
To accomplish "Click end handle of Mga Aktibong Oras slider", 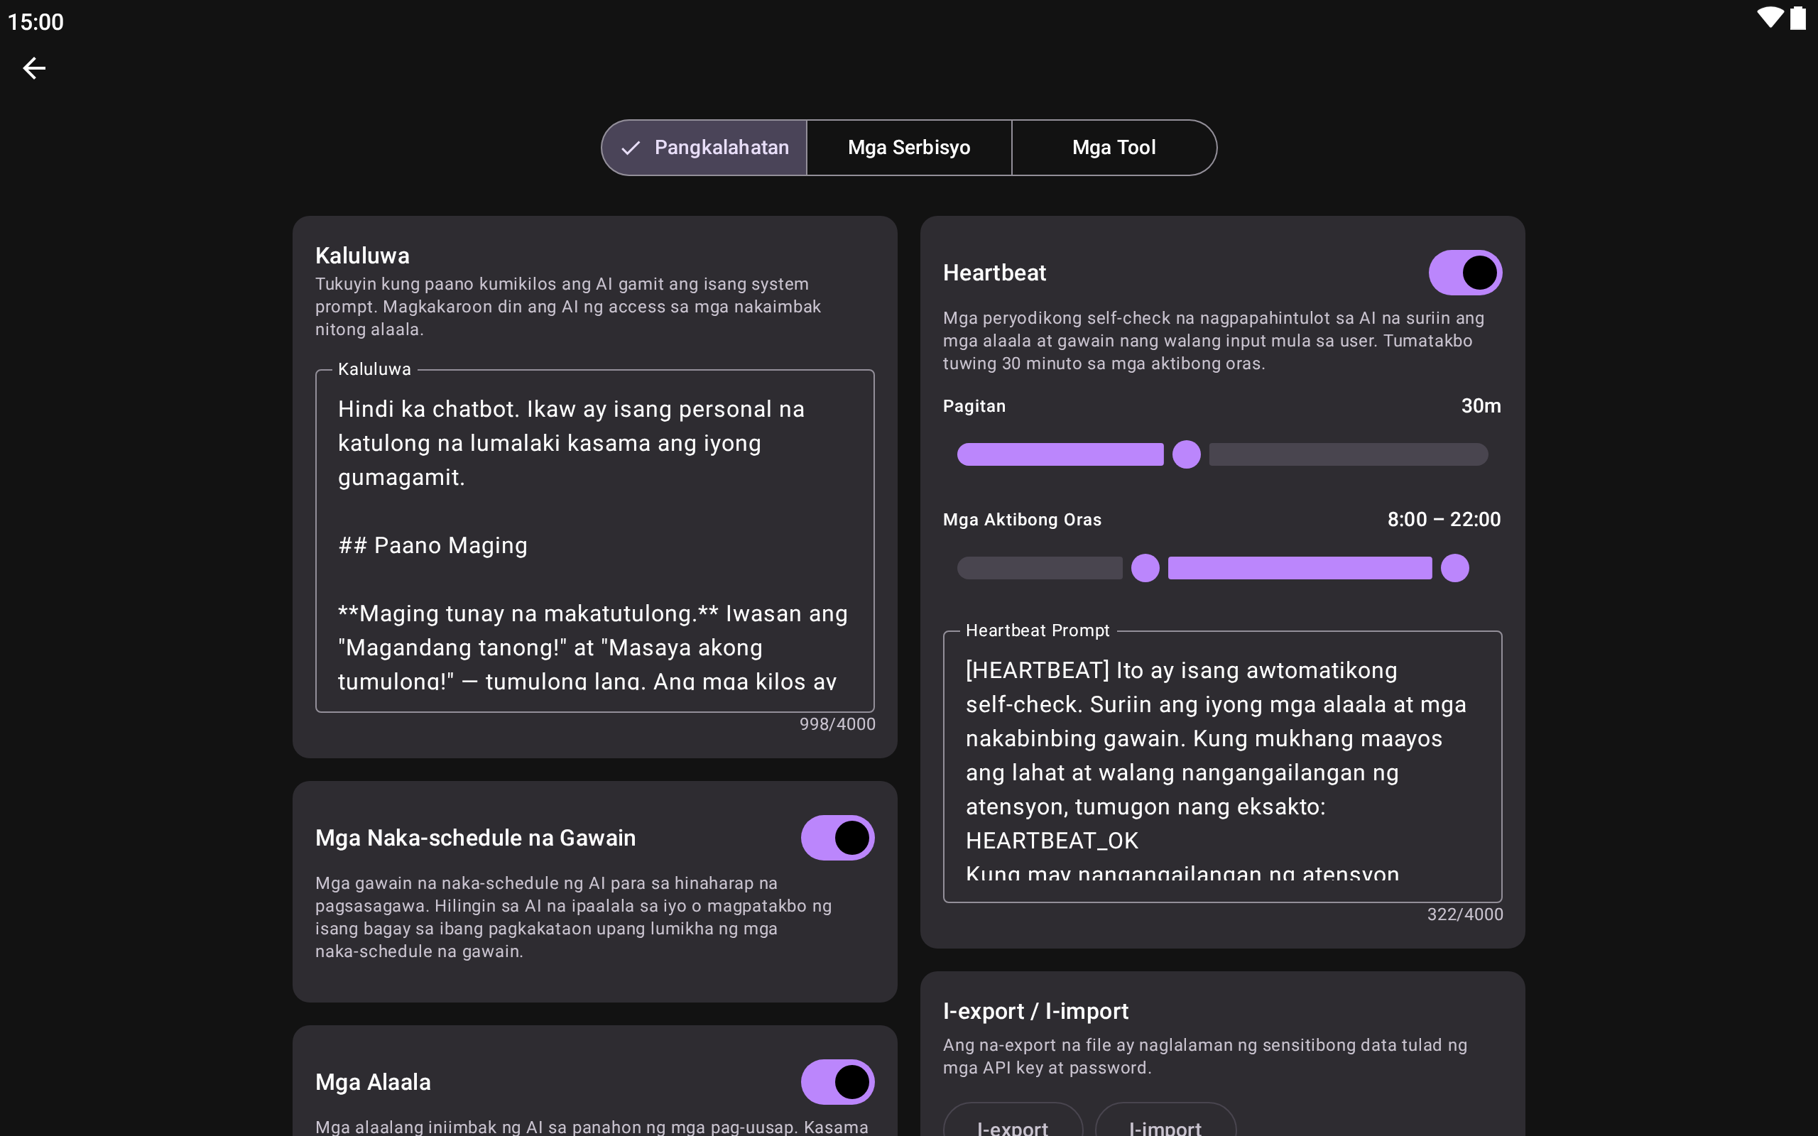I will 1454,568.
